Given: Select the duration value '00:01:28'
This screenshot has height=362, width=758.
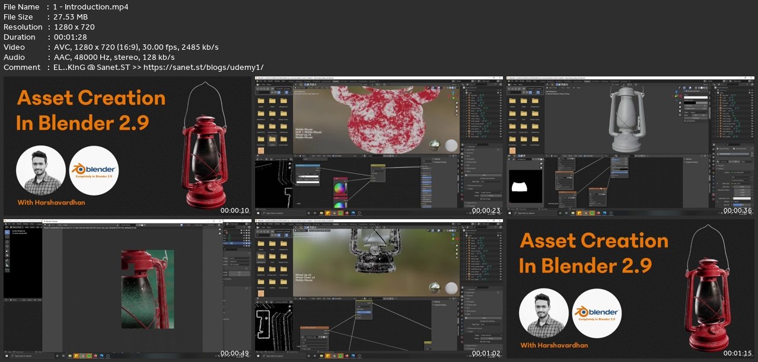Looking at the screenshot, I should coord(70,37).
